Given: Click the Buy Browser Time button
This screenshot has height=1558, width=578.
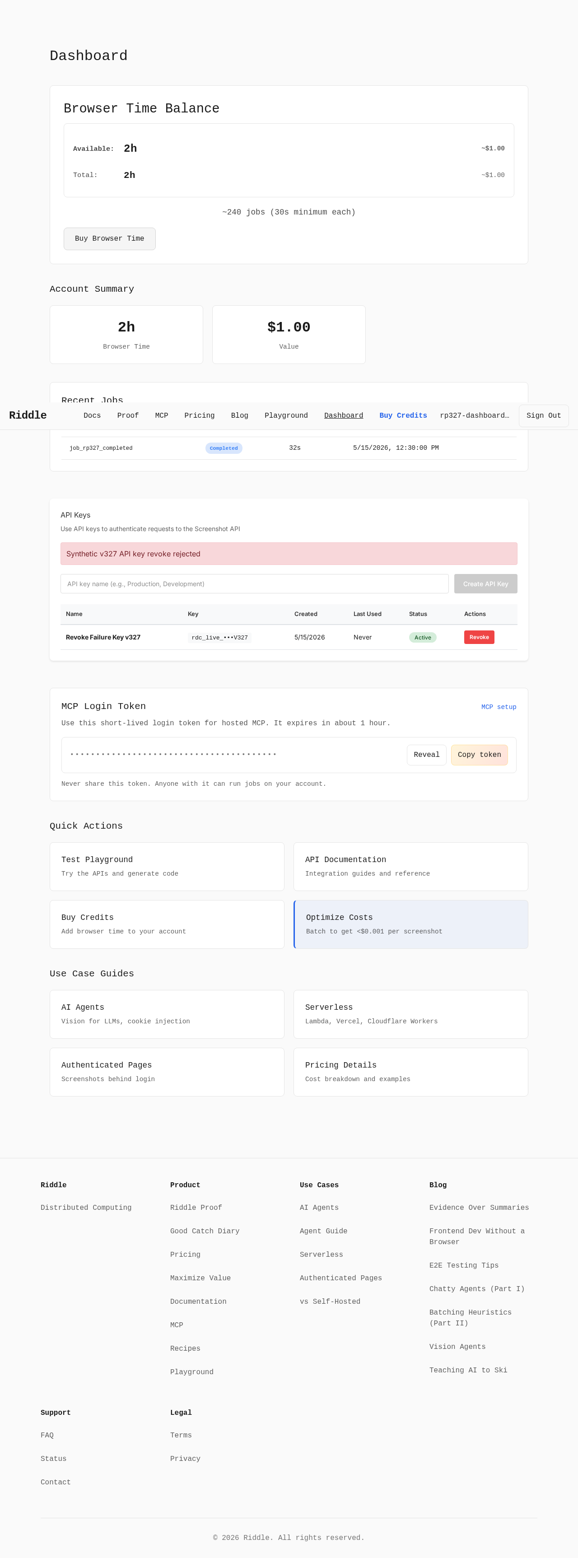Looking at the screenshot, I should click(109, 239).
